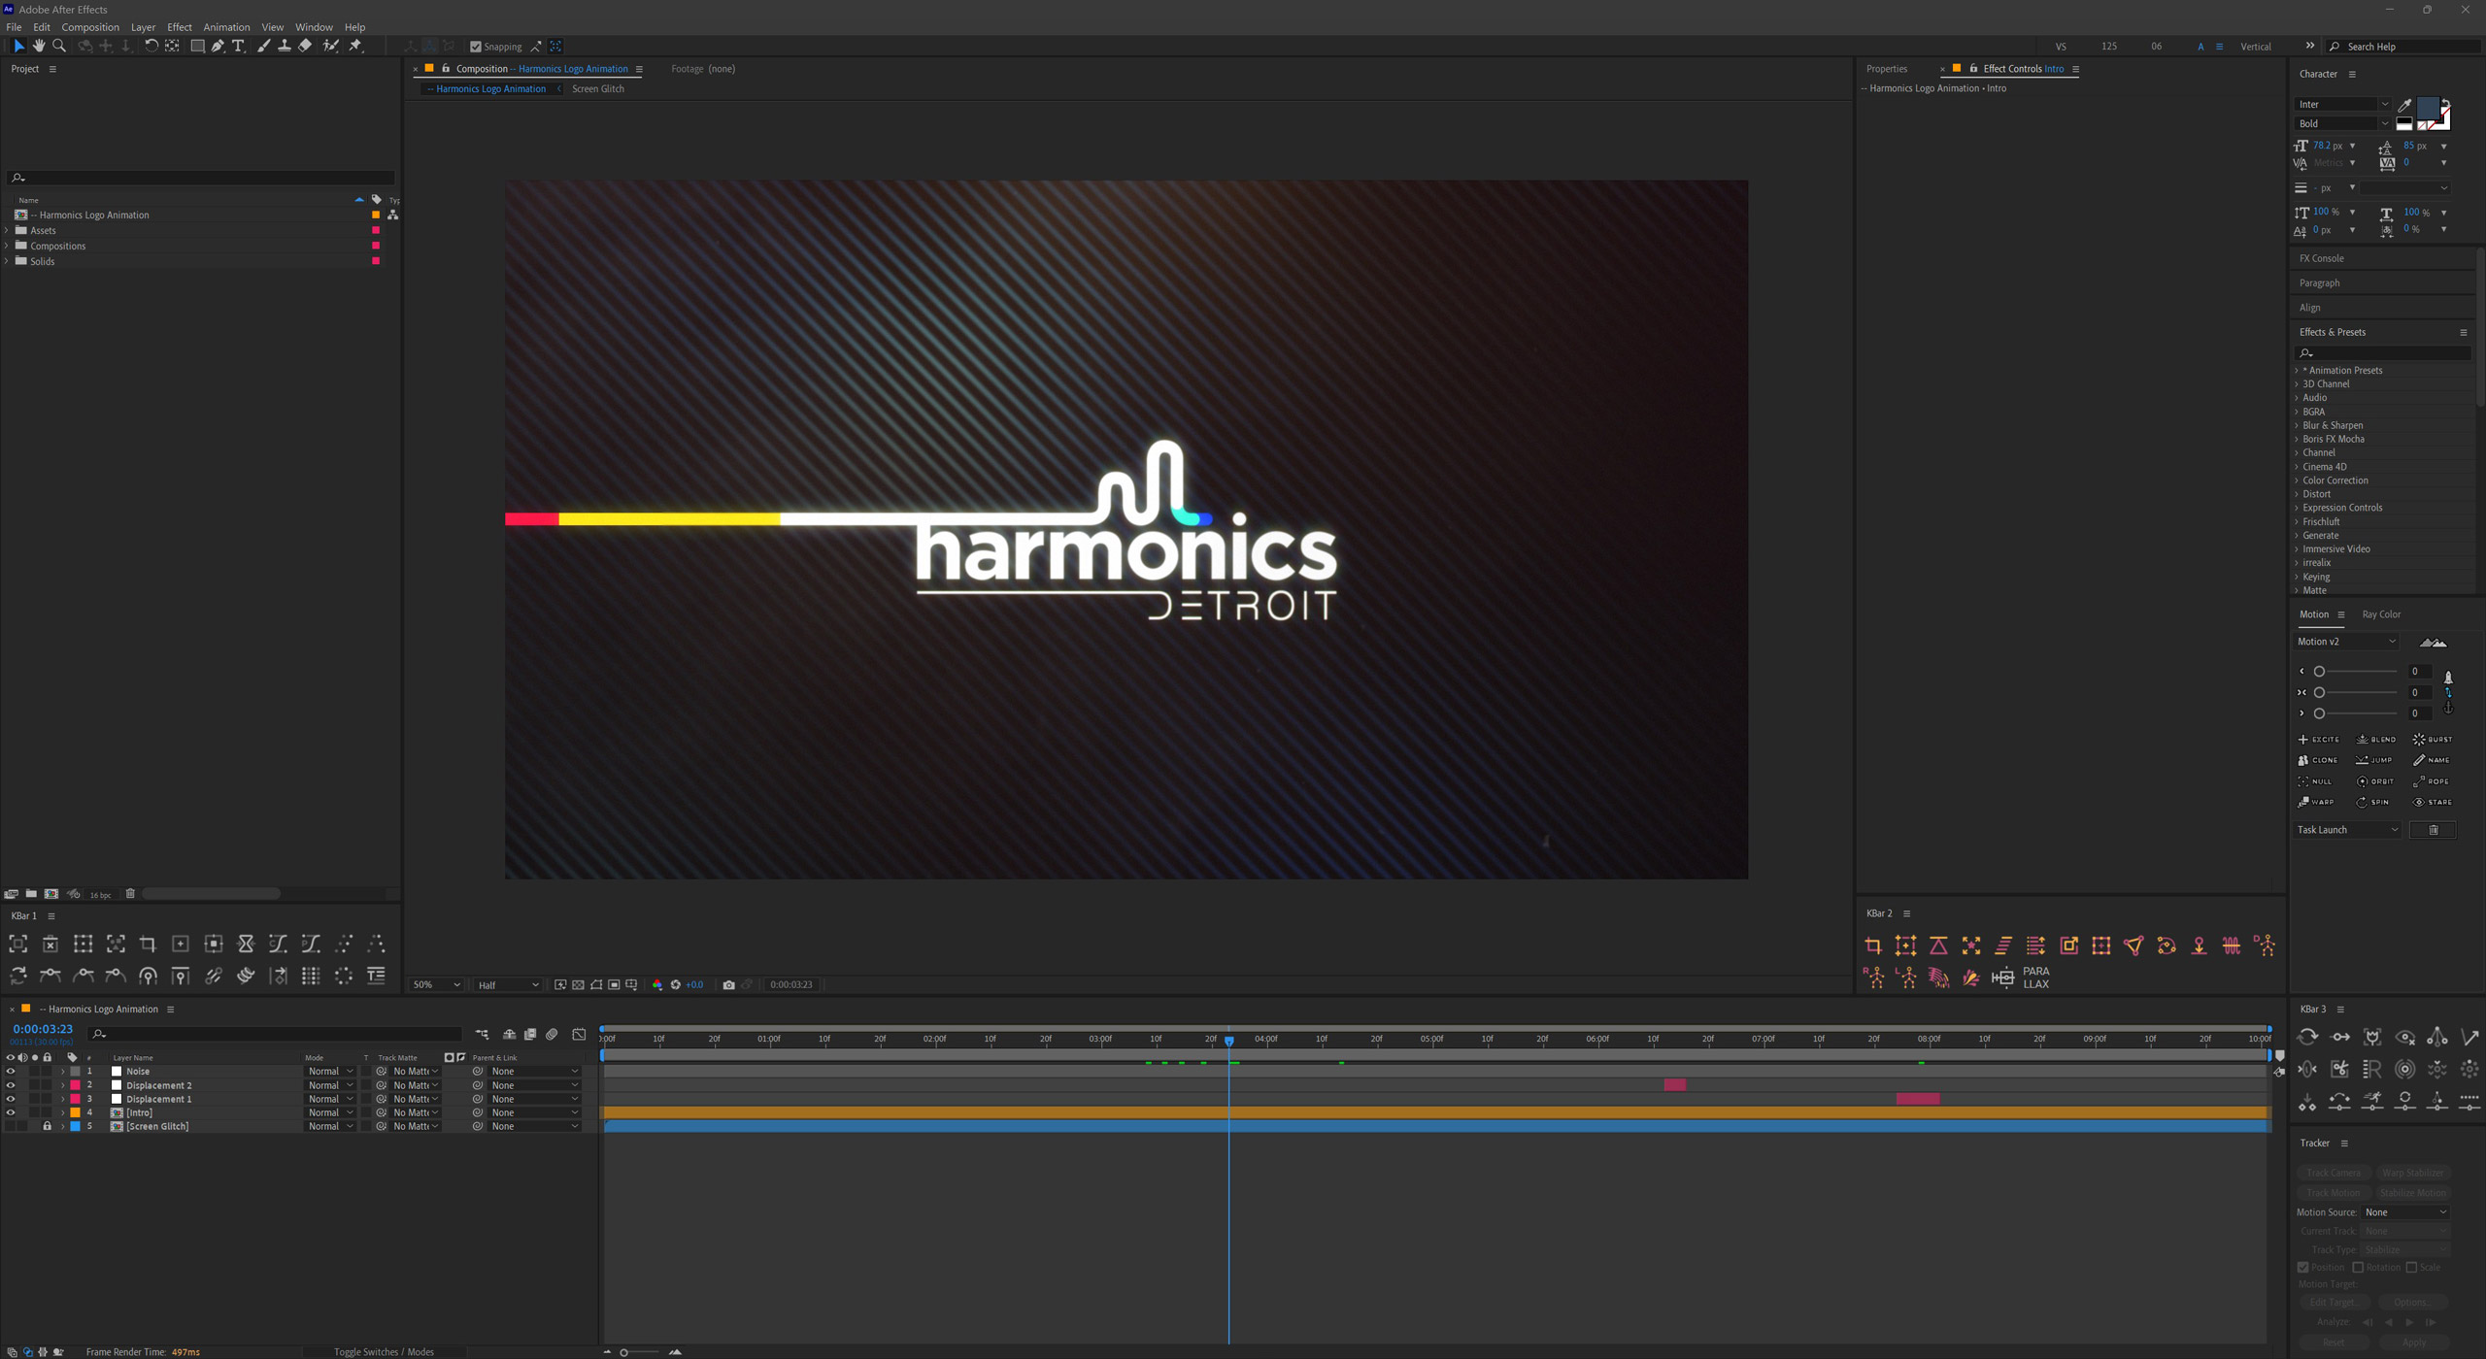Choose the Hand tool
The height and width of the screenshot is (1359, 2486).
tap(39, 46)
